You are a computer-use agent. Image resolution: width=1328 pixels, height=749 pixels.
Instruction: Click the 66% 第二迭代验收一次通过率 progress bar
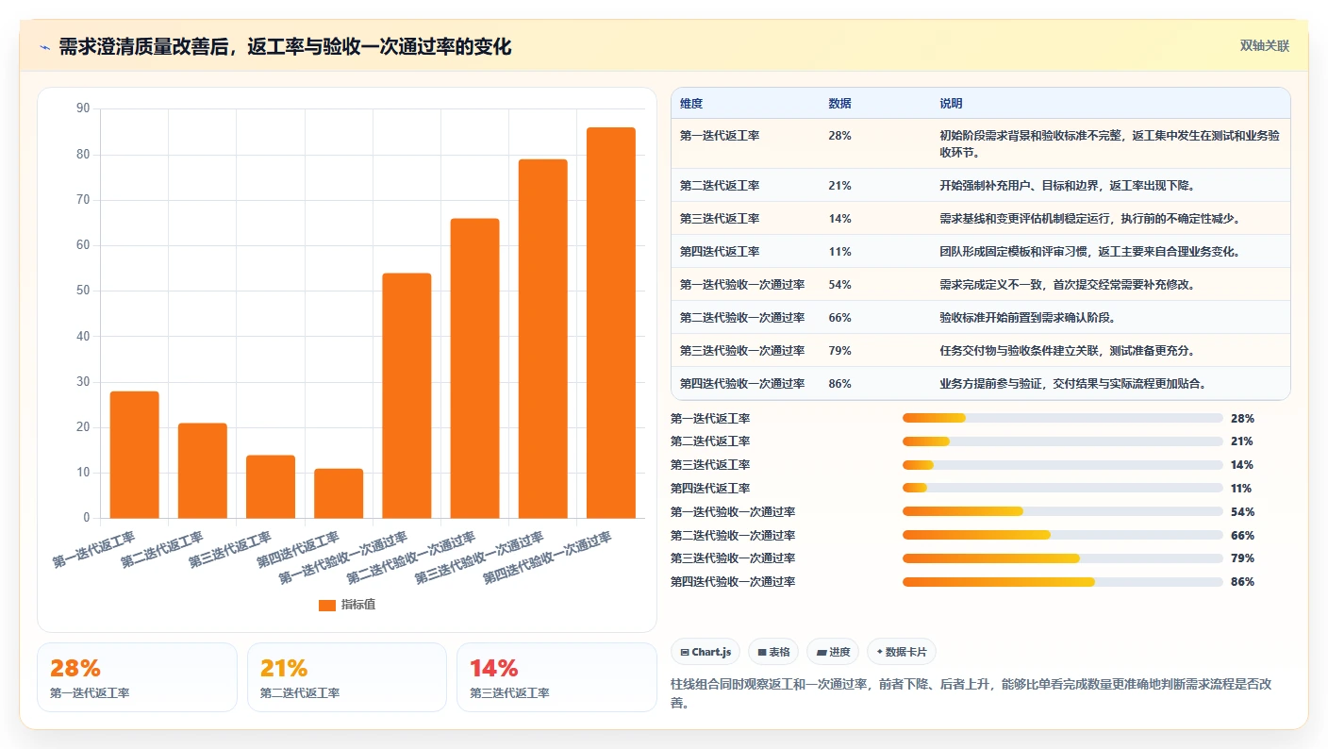coord(1063,535)
